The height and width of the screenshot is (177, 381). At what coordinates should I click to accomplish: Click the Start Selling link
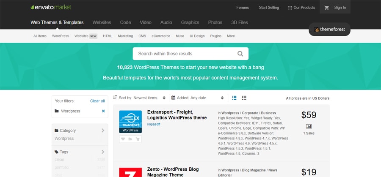[269, 8]
